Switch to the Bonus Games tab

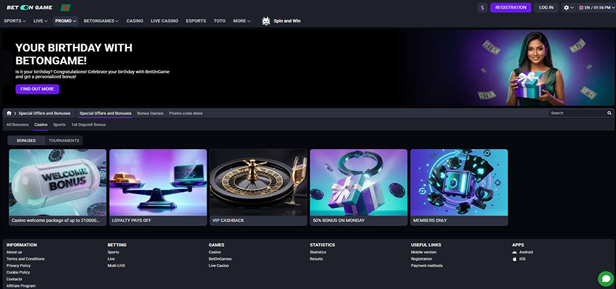click(150, 113)
